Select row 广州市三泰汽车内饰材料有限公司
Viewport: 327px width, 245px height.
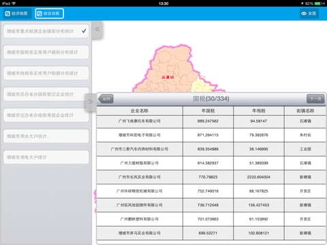tap(211, 149)
